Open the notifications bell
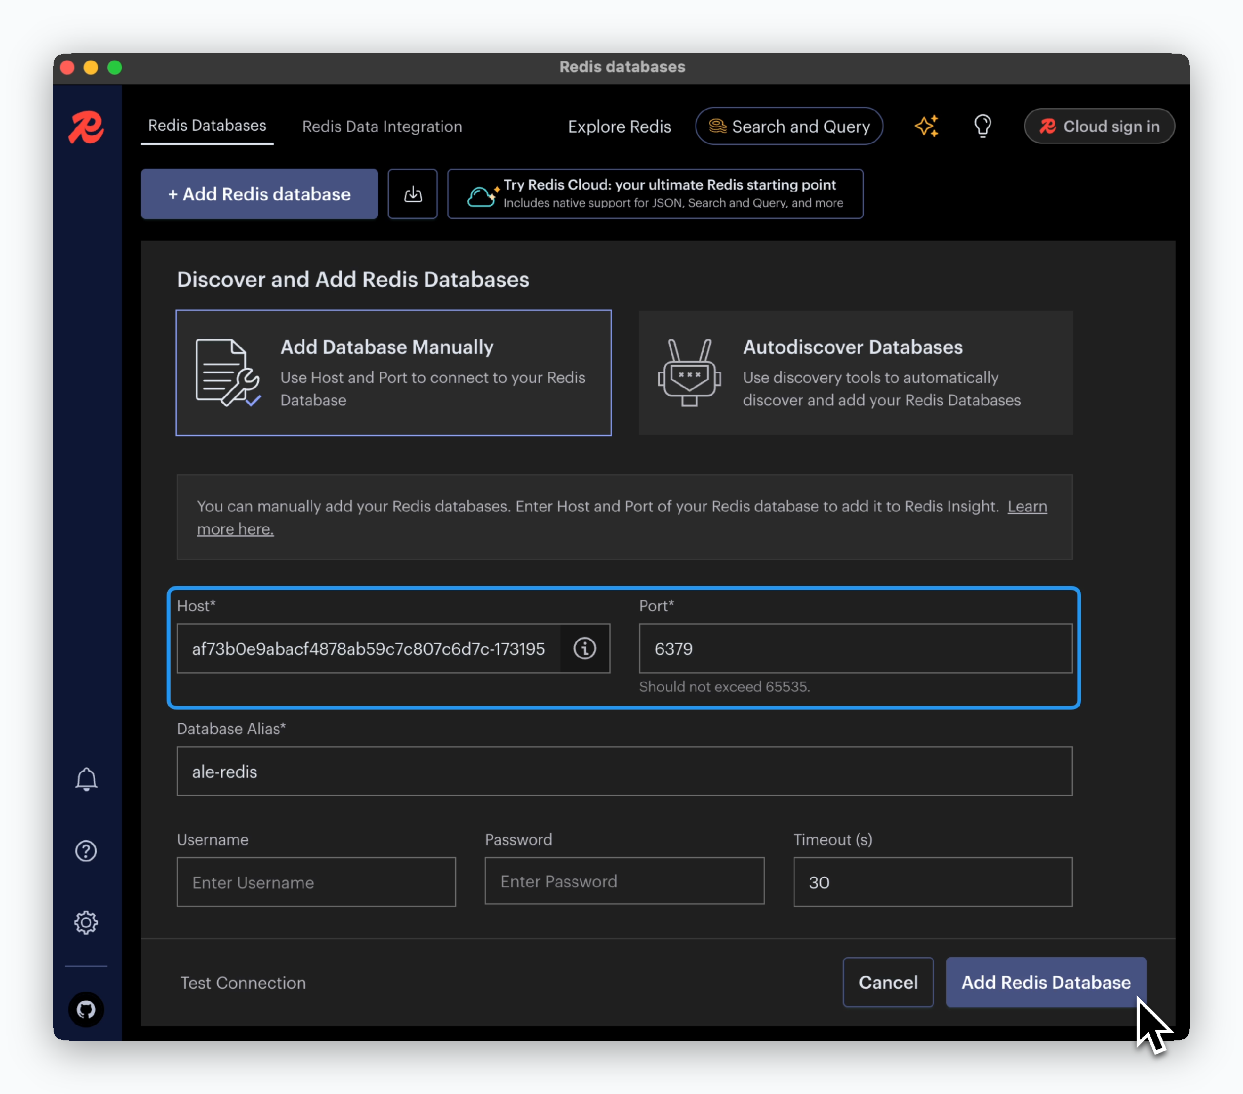 (x=87, y=779)
